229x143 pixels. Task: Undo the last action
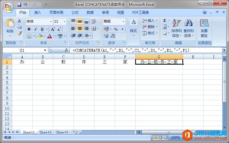(25, 5)
